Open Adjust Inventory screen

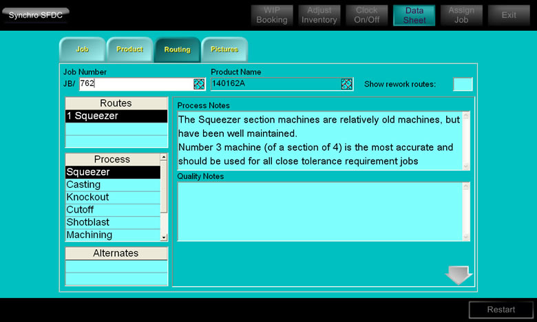point(319,15)
